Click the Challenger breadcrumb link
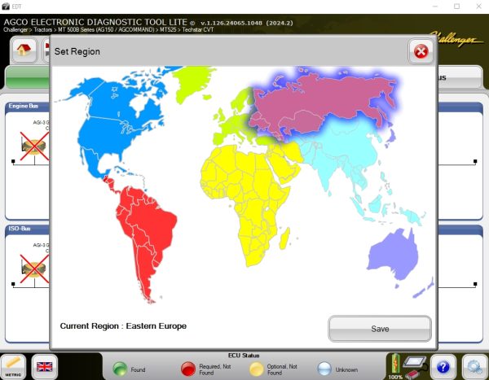 pos(15,30)
